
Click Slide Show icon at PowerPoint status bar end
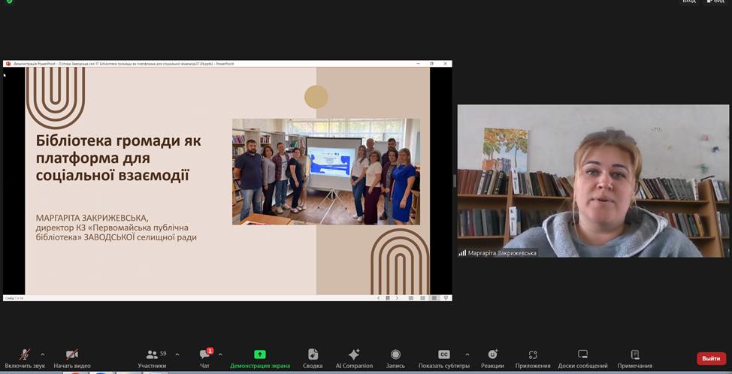pyautogui.click(x=446, y=298)
